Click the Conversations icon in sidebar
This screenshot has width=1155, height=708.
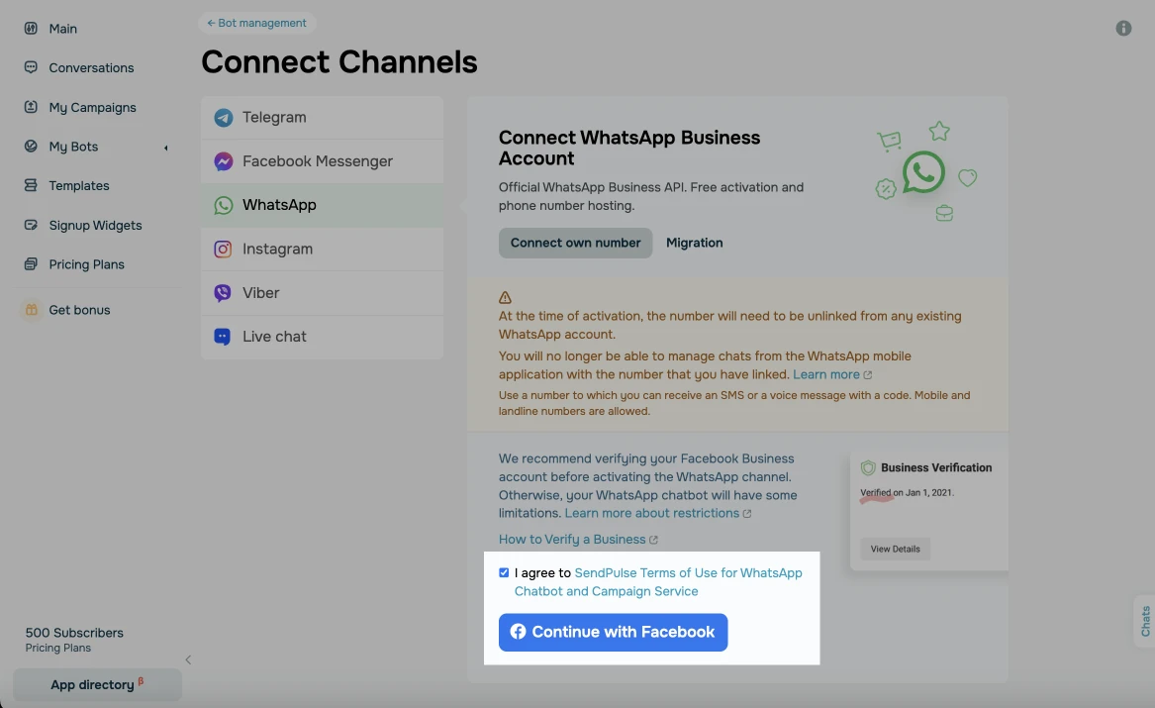pyautogui.click(x=29, y=67)
